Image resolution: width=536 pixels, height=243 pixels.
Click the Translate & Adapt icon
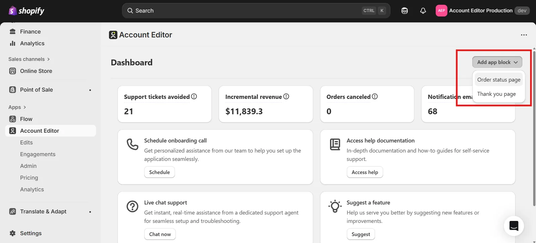pyautogui.click(x=13, y=212)
